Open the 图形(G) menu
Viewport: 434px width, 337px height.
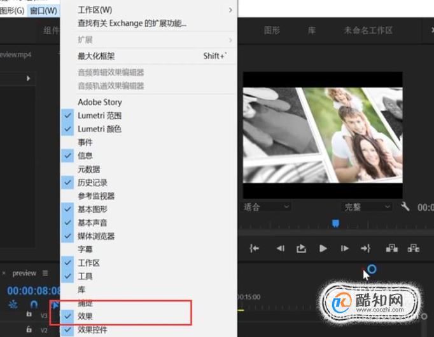[12, 11]
